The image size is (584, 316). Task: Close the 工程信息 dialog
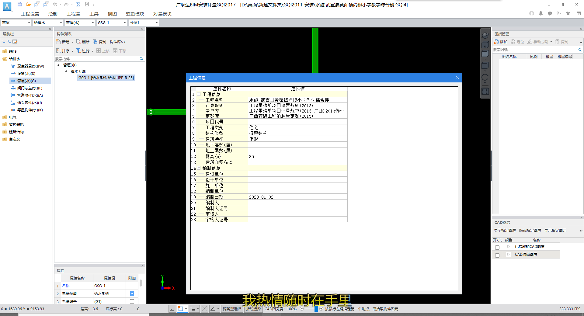pos(457,78)
